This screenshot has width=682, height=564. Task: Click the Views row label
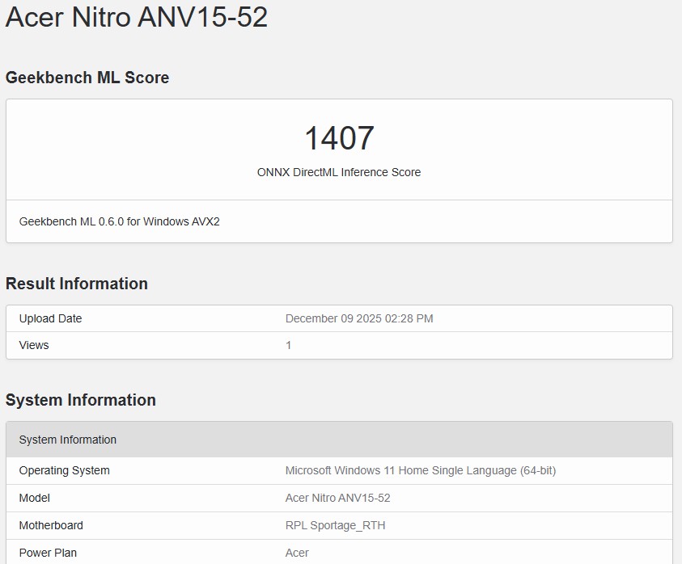coord(33,345)
